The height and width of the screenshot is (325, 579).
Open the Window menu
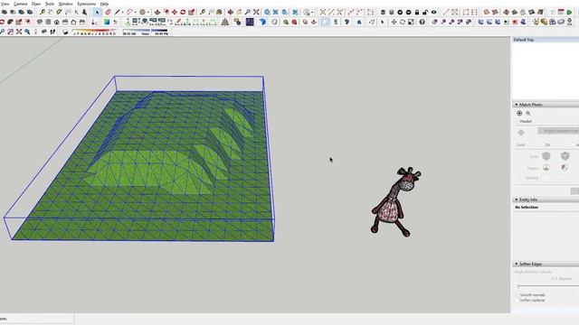(66, 4)
